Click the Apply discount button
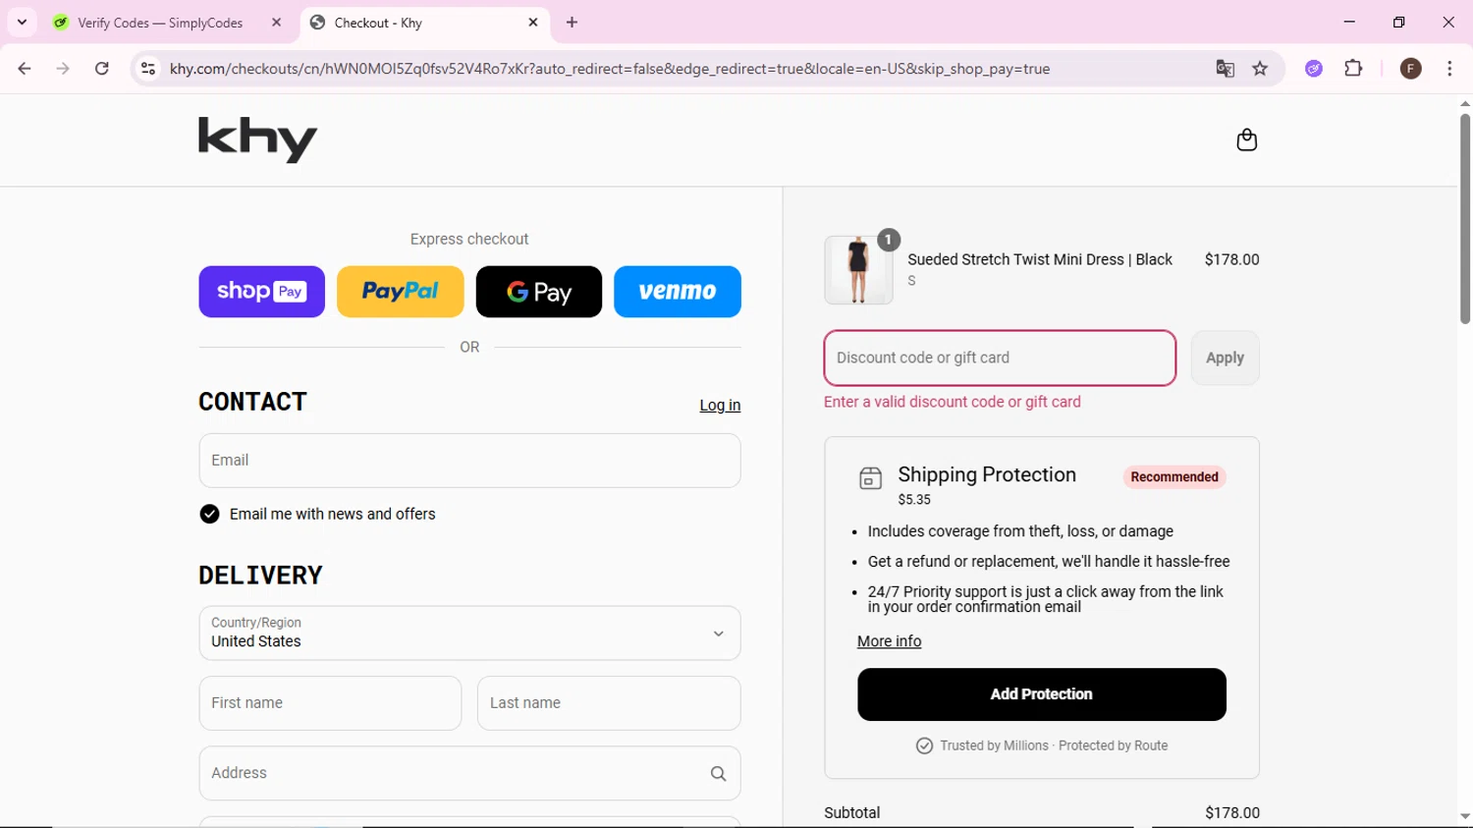1473x828 pixels. click(x=1225, y=359)
